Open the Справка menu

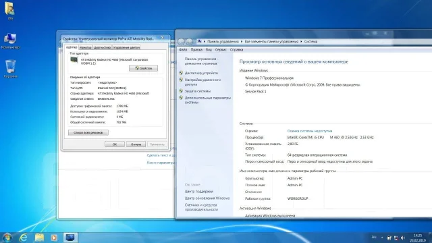[236, 50]
